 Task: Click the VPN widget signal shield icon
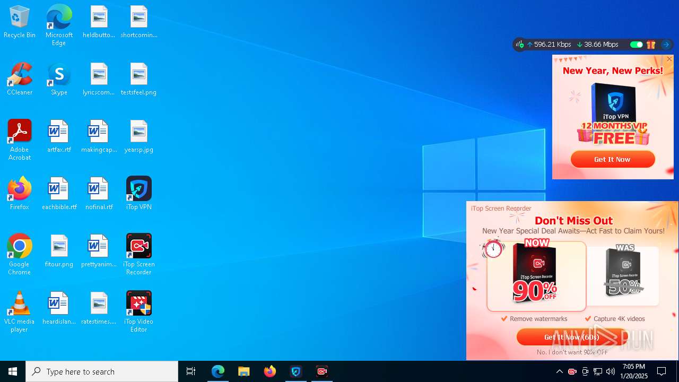tap(520, 45)
